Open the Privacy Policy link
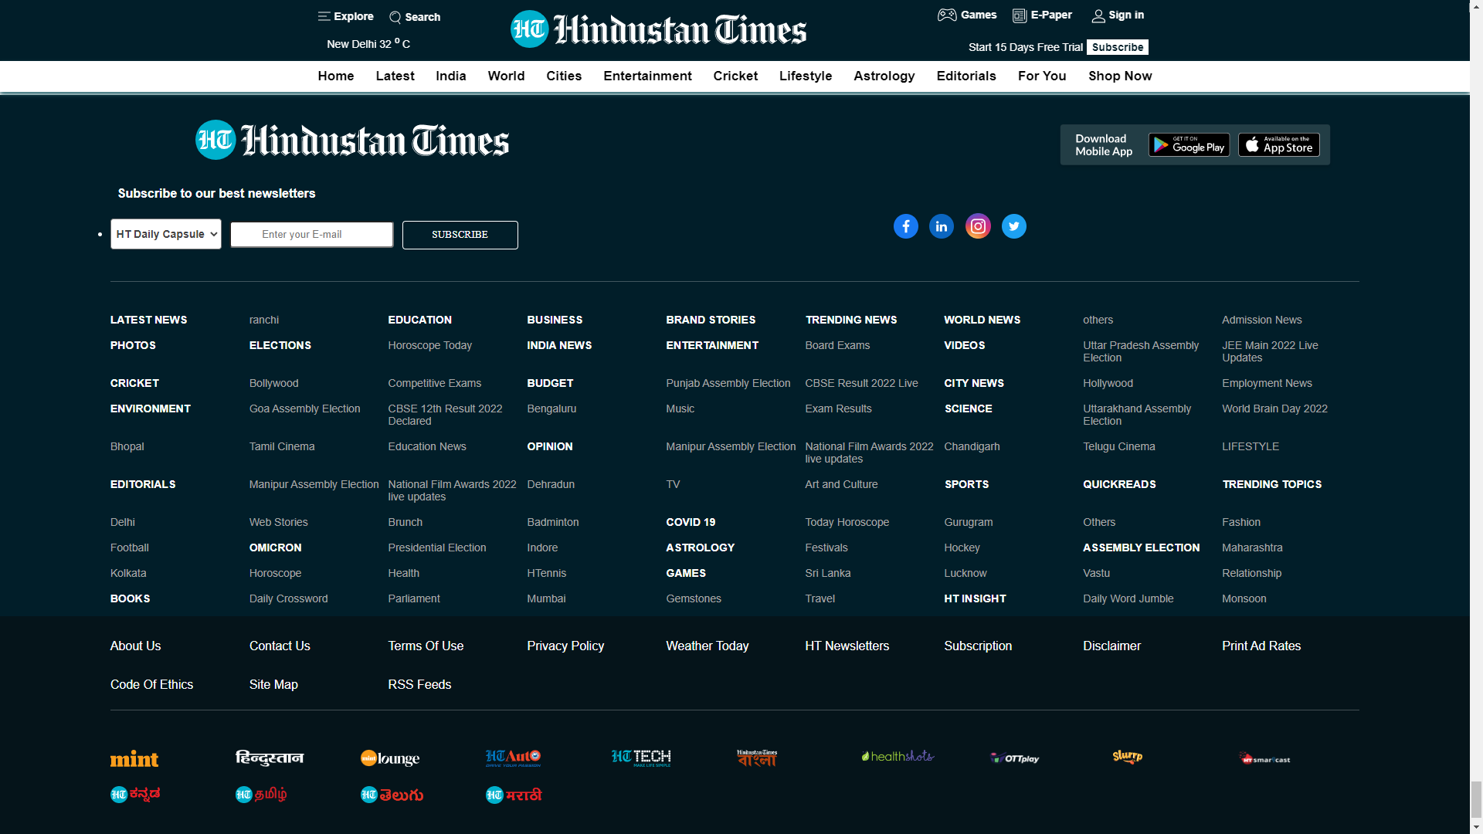1483x834 pixels. pyautogui.click(x=565, y=646)
